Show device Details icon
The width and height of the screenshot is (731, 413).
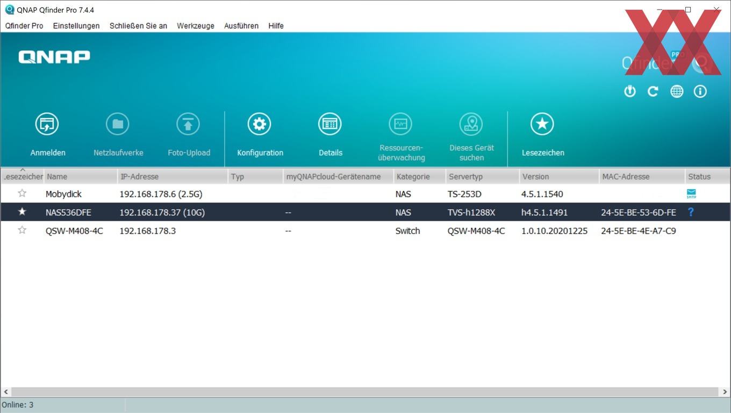[x=330, y=125]
